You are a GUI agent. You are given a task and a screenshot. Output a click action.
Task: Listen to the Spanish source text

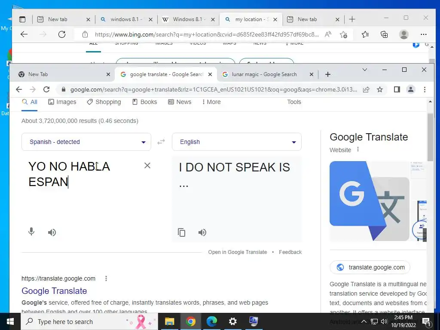pyautogui.click(x=52, y=232)
